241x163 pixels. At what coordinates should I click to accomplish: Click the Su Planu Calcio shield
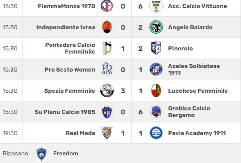click(x=107, y=112)
